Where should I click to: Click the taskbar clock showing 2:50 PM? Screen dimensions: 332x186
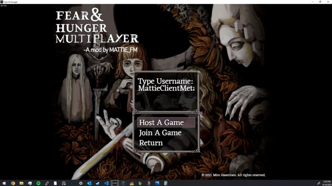click(327, 183)
